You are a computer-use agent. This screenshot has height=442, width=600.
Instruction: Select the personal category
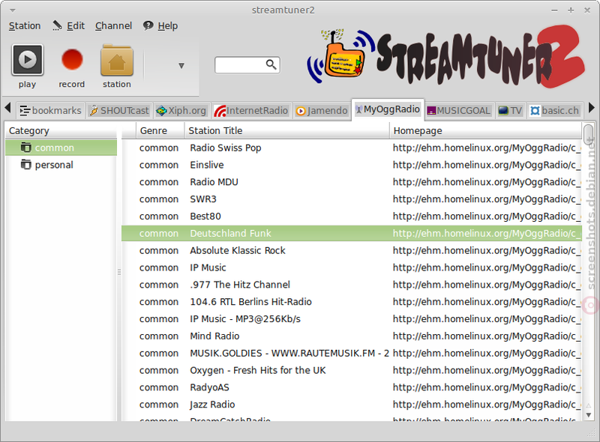pos(61,165)
